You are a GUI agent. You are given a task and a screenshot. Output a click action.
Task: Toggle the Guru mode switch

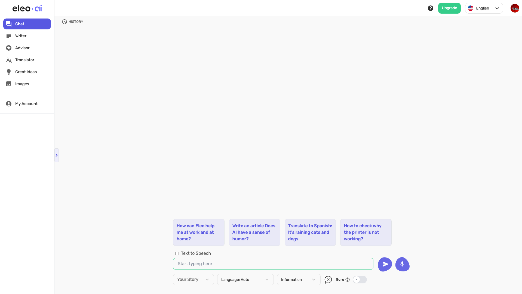click(x=360, y=280)
